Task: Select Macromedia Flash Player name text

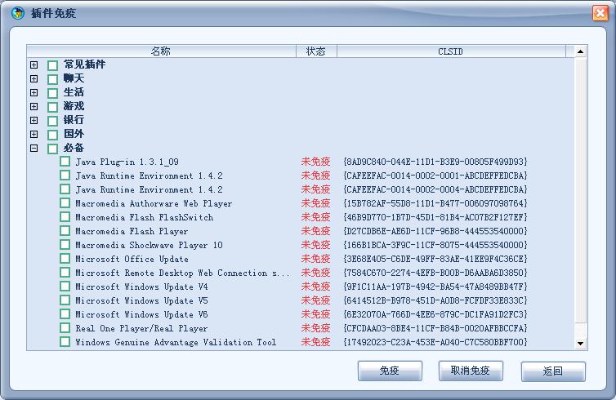Action: pyautogui.click(x=132, y=231)
